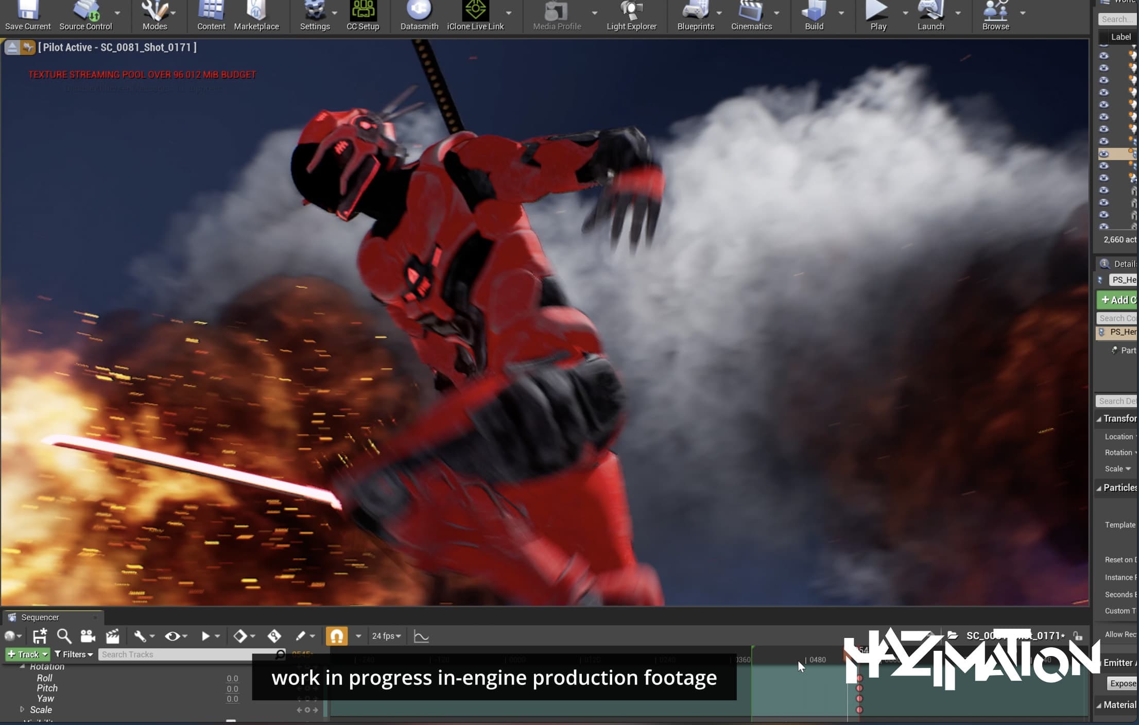Click the Roll value field 0.0
Screen dimensions: 1139x725
[x=232, y=678]
